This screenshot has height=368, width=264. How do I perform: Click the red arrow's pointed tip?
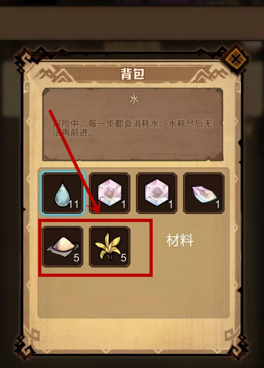click(98, 213)
